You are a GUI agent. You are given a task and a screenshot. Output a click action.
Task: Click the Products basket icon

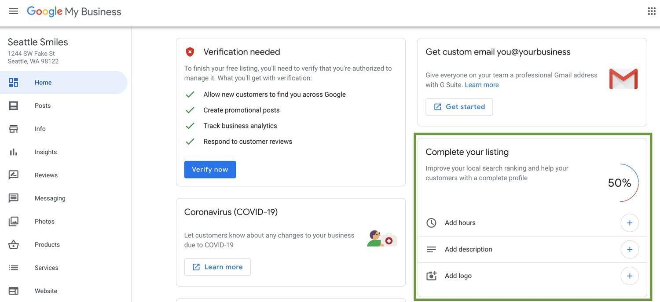coord(14,245)
